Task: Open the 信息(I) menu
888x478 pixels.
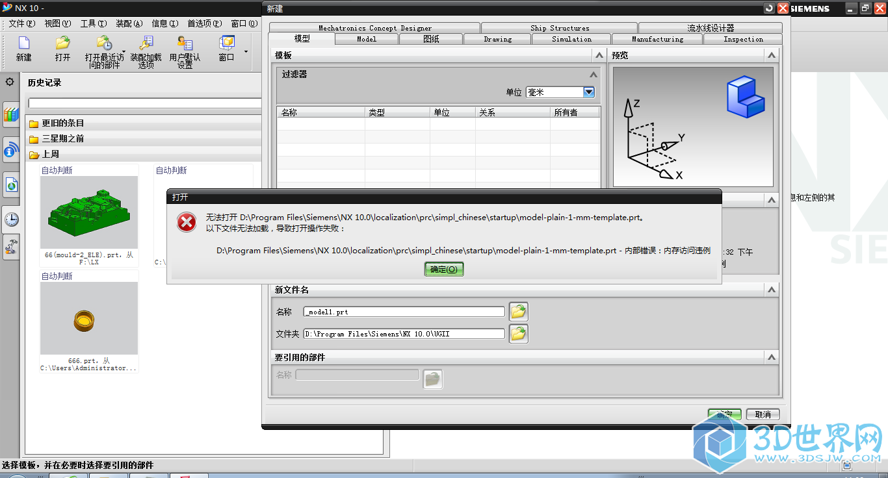Action: click(164, 23)
